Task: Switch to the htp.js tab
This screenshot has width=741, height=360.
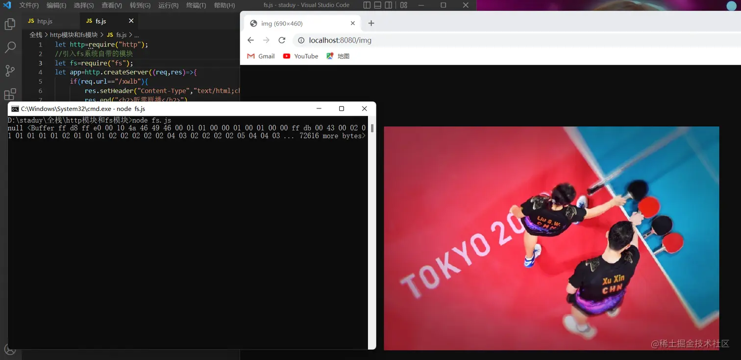Action: pyautogui.click(x=46, y=21)
